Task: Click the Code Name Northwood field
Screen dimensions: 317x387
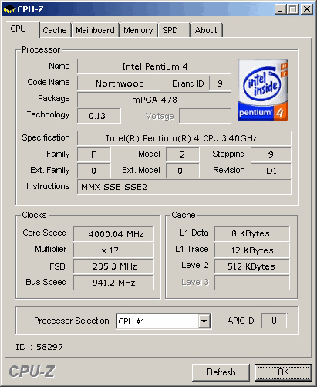Action: pos(119,83)
